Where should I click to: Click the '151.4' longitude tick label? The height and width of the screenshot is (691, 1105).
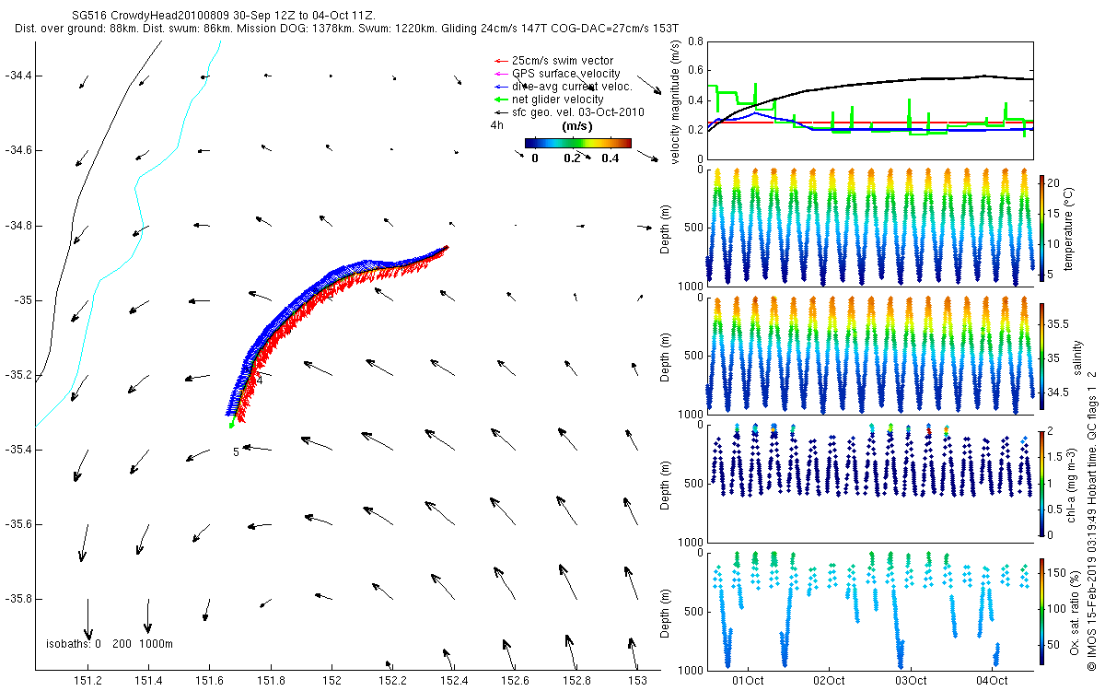click(x=149, y=681)
